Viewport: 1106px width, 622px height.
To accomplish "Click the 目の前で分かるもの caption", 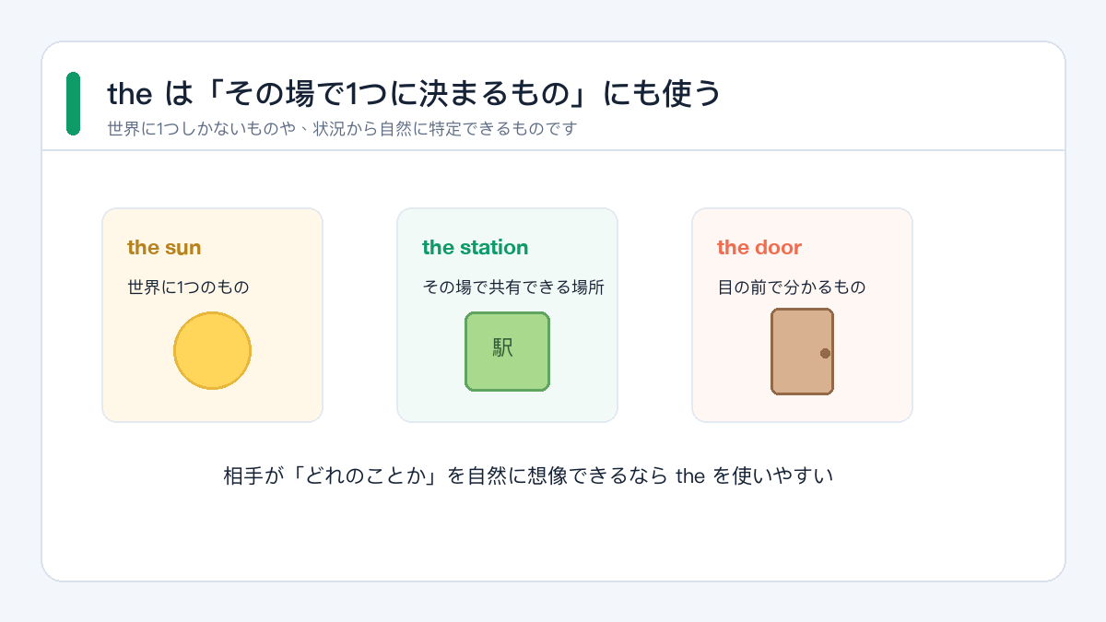I will pyautogui.click(x=791, y=288).
